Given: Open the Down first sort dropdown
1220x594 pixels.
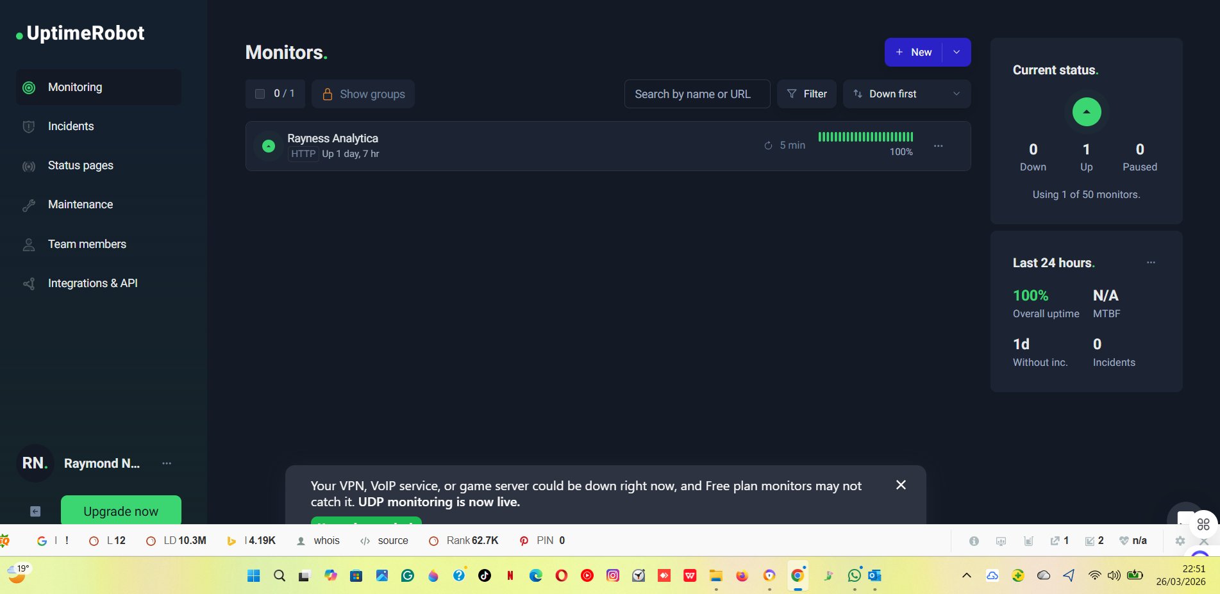Looking at the screenshot, I should (907, 94).
